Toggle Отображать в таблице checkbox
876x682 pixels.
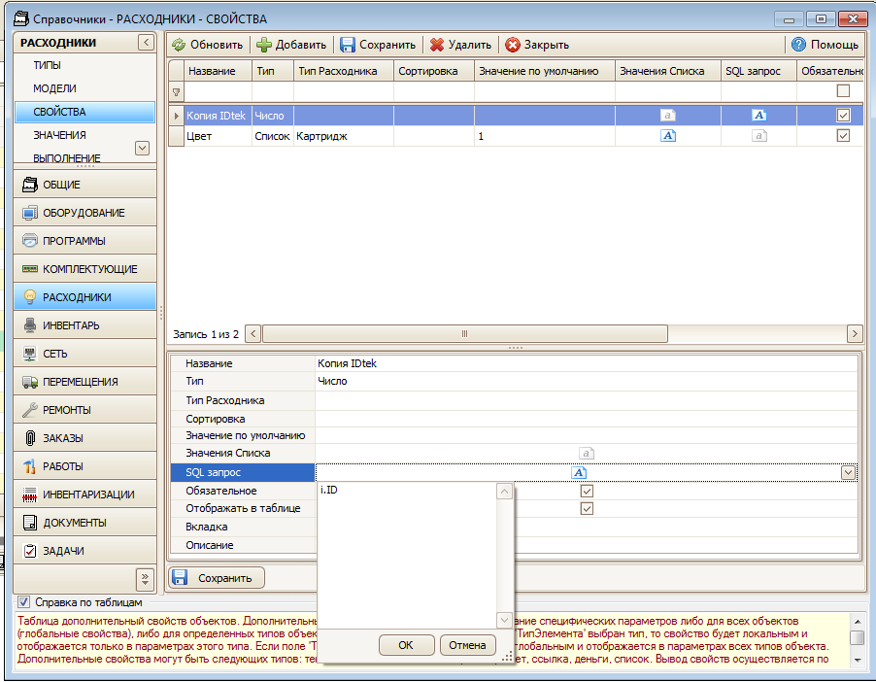pos(587,509)
